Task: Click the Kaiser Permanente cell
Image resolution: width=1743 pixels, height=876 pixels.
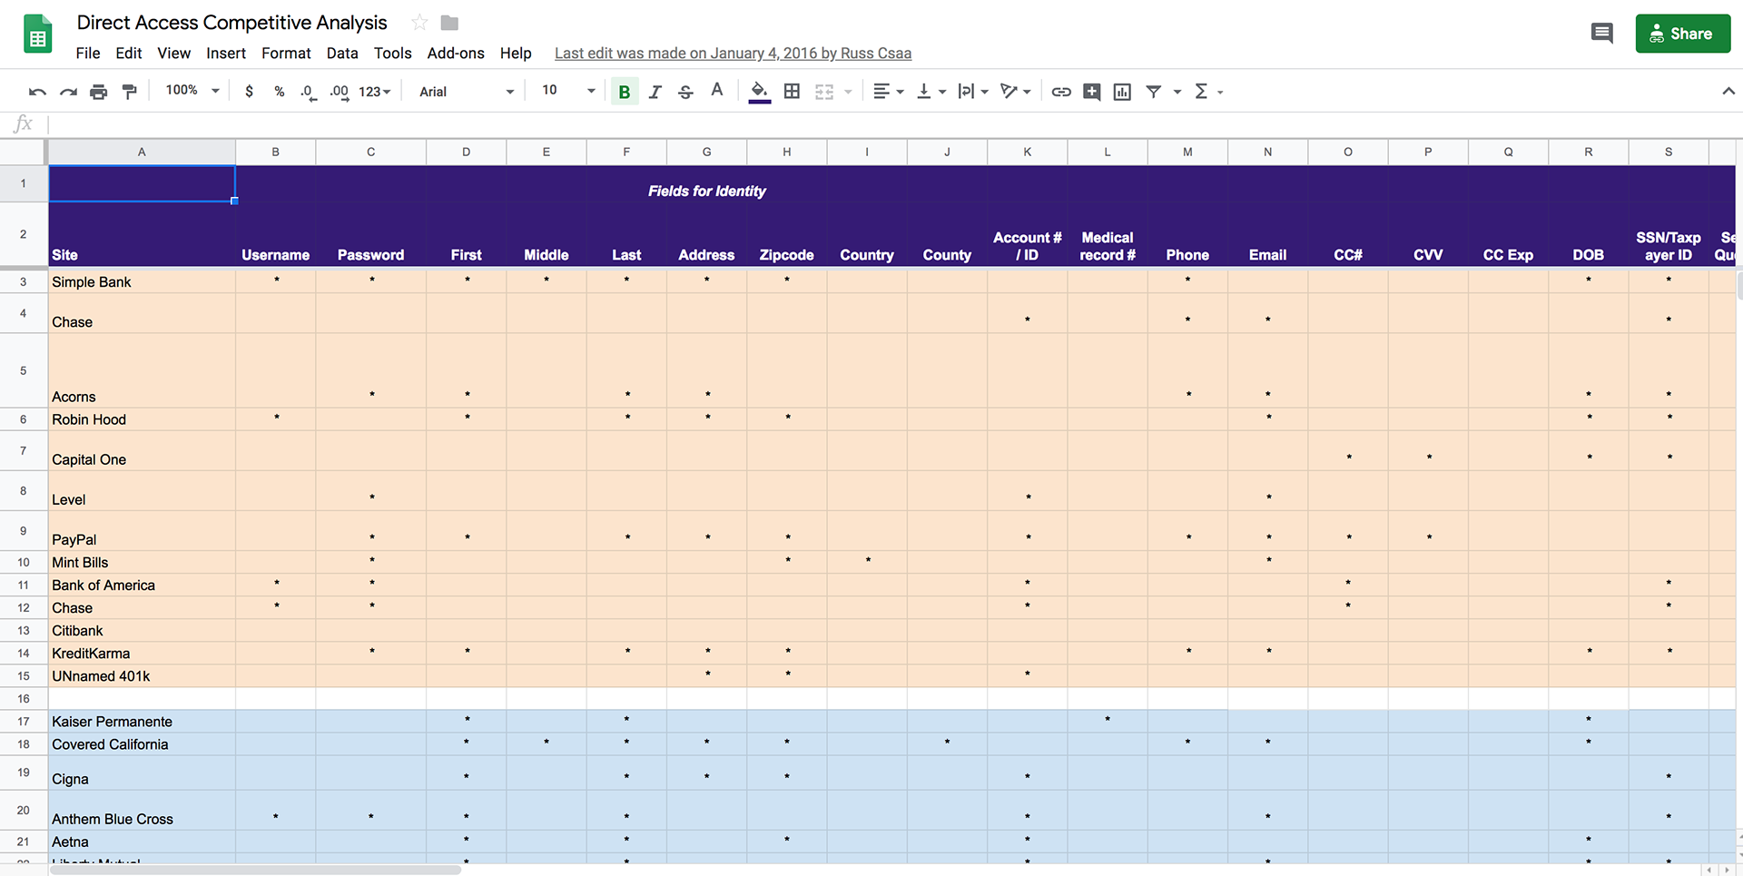Action: 142,722
